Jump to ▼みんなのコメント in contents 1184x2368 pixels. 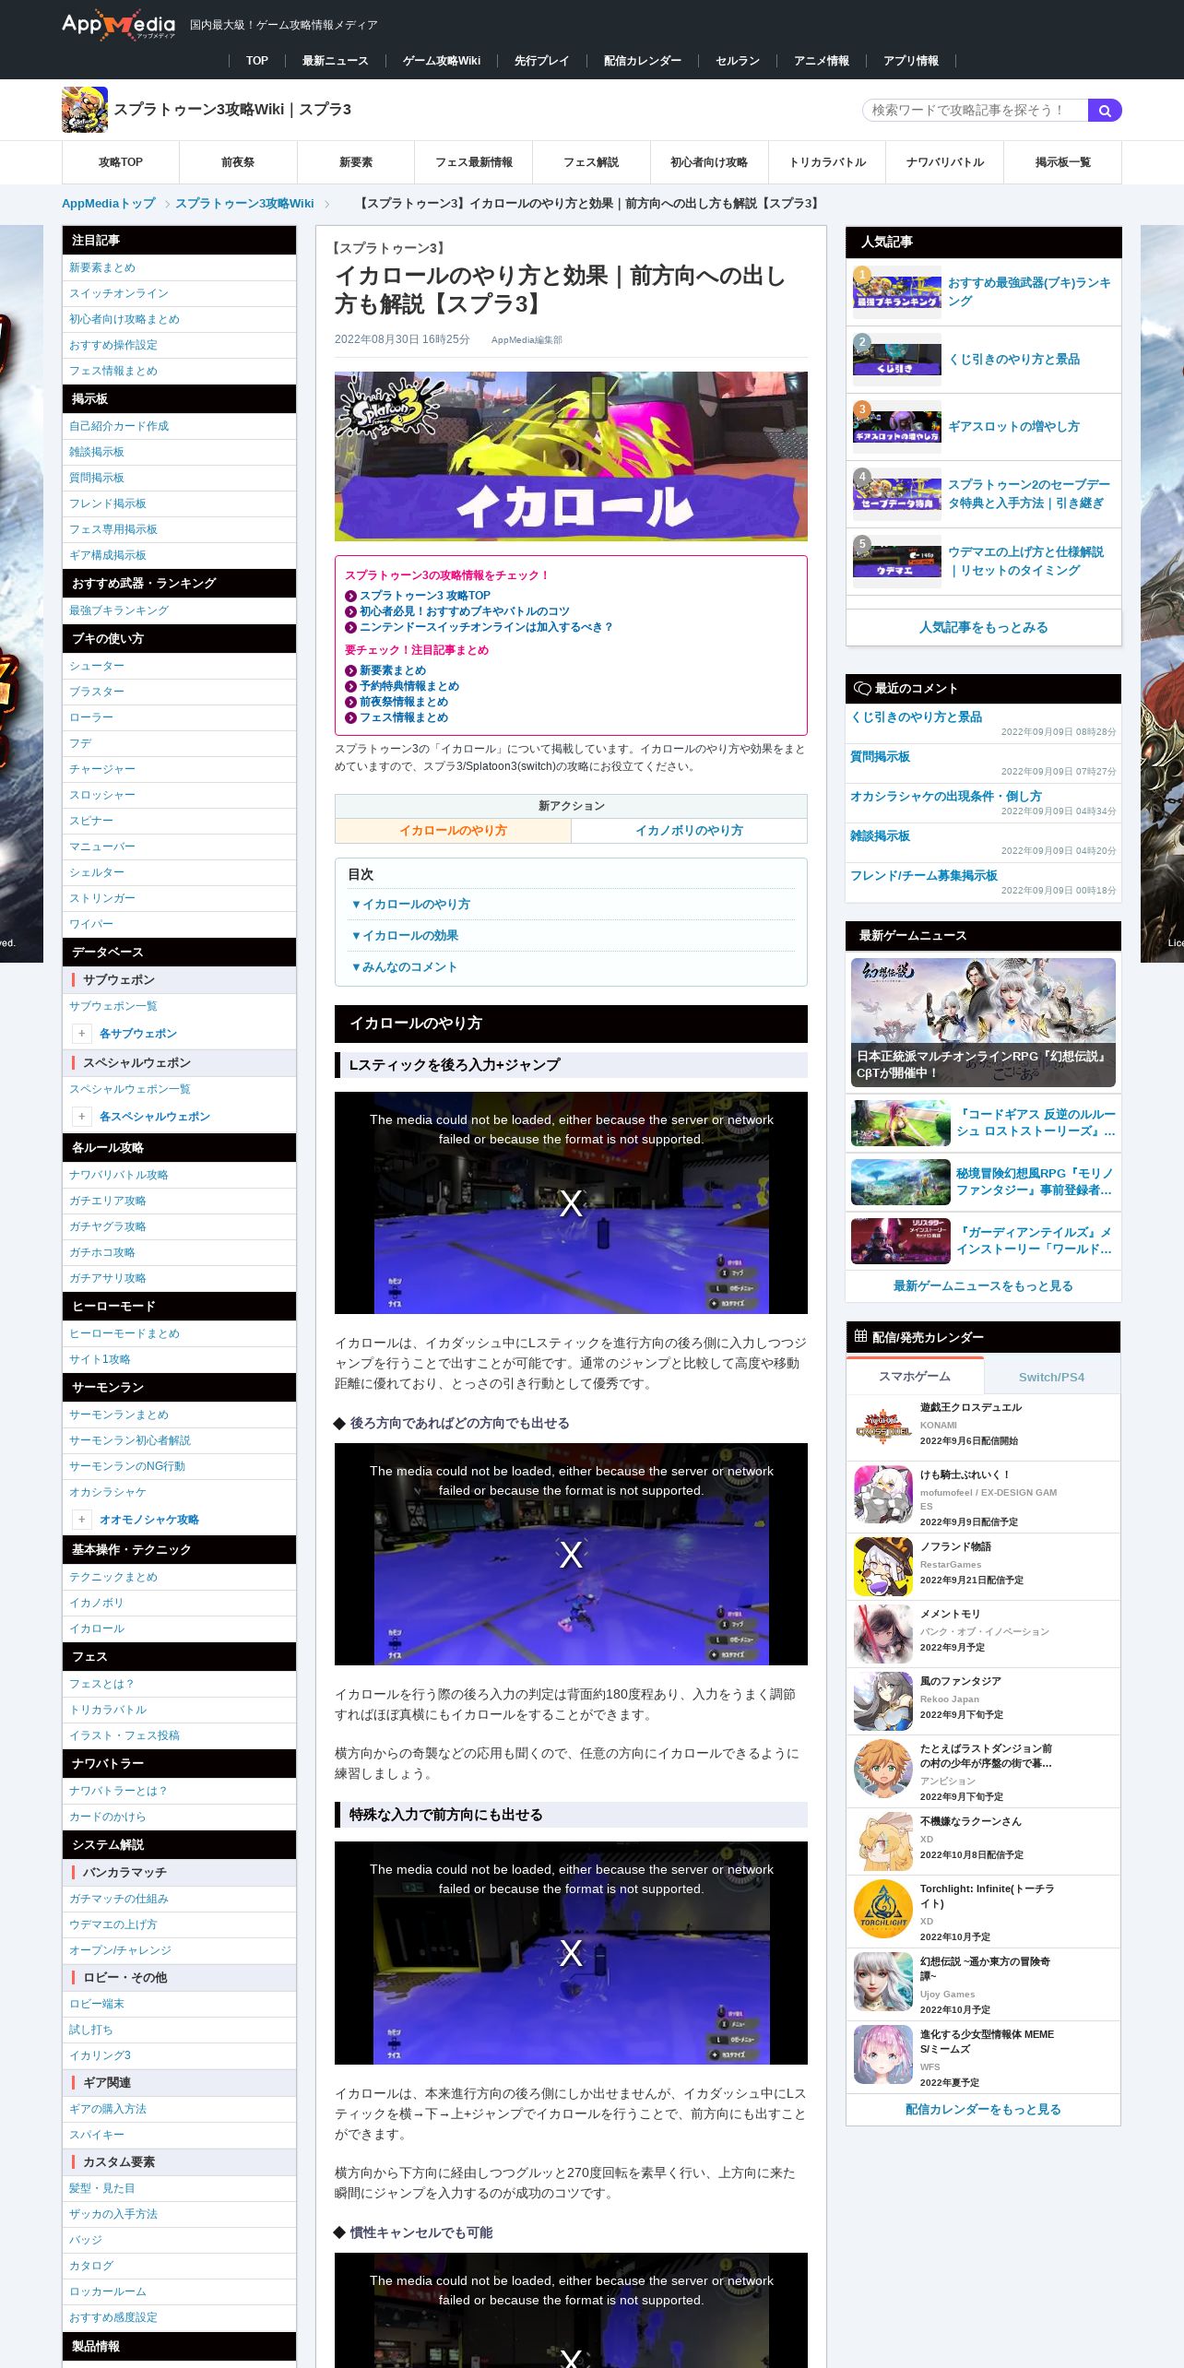404,967
